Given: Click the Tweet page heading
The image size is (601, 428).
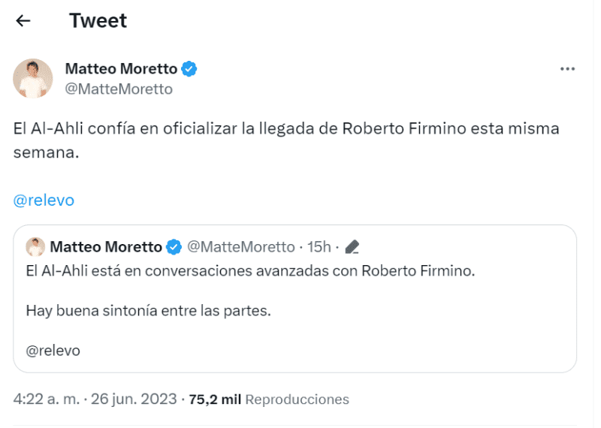Looking at the screenshot, I should pyautogui.click(x=98, y=21).
